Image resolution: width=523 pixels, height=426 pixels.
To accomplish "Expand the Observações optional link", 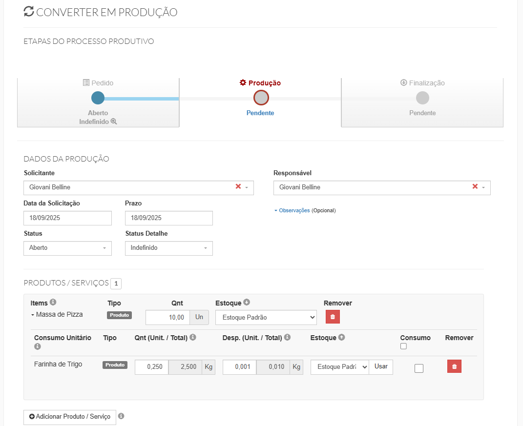I will [x=293, y=211].
